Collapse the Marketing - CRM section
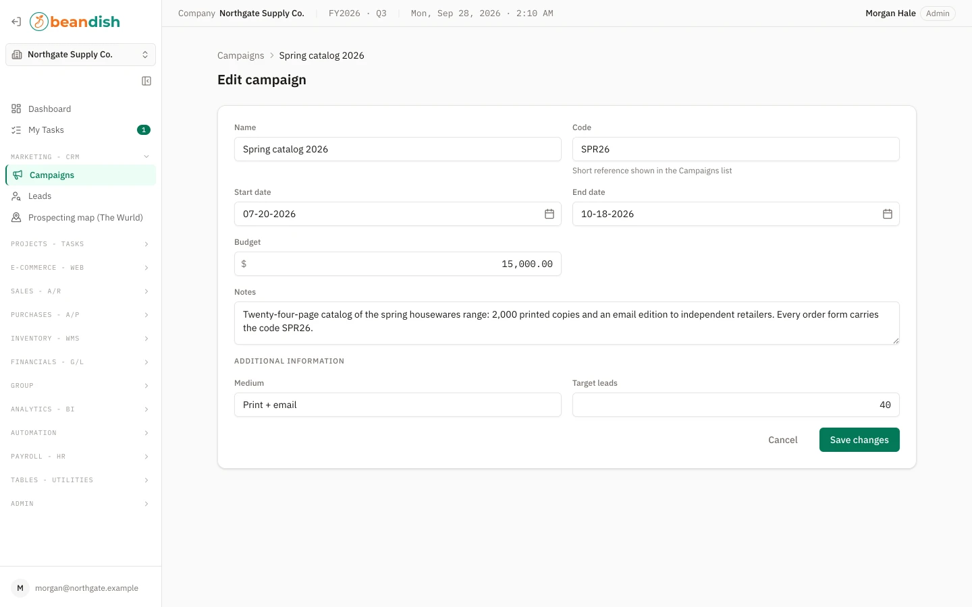The height and width of the screenshot is (607, 972). click(80, 156)
